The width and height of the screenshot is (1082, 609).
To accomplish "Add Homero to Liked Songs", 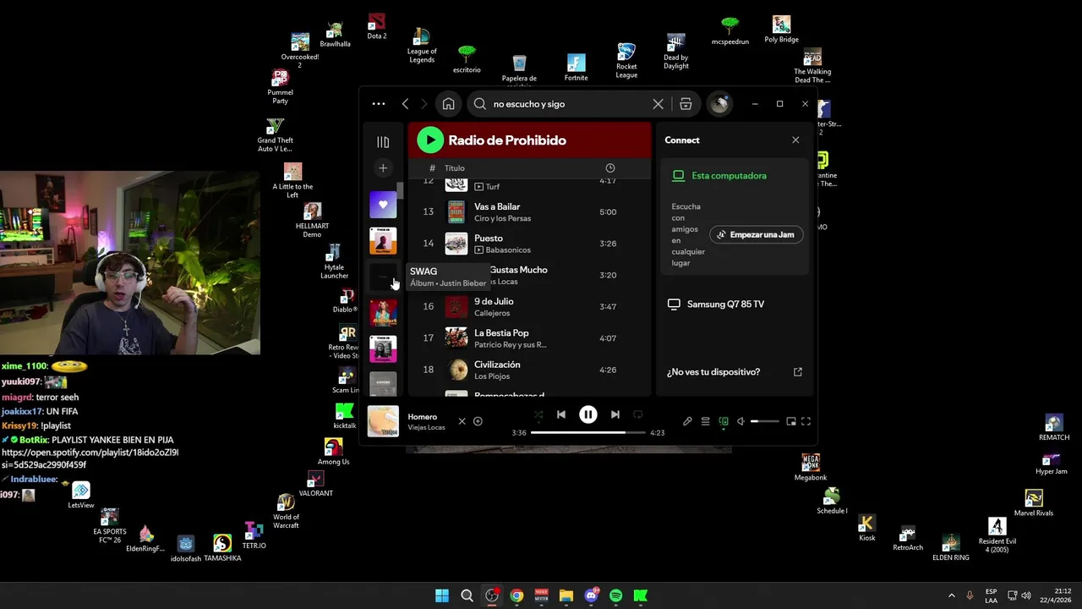I will coord(478,421).
